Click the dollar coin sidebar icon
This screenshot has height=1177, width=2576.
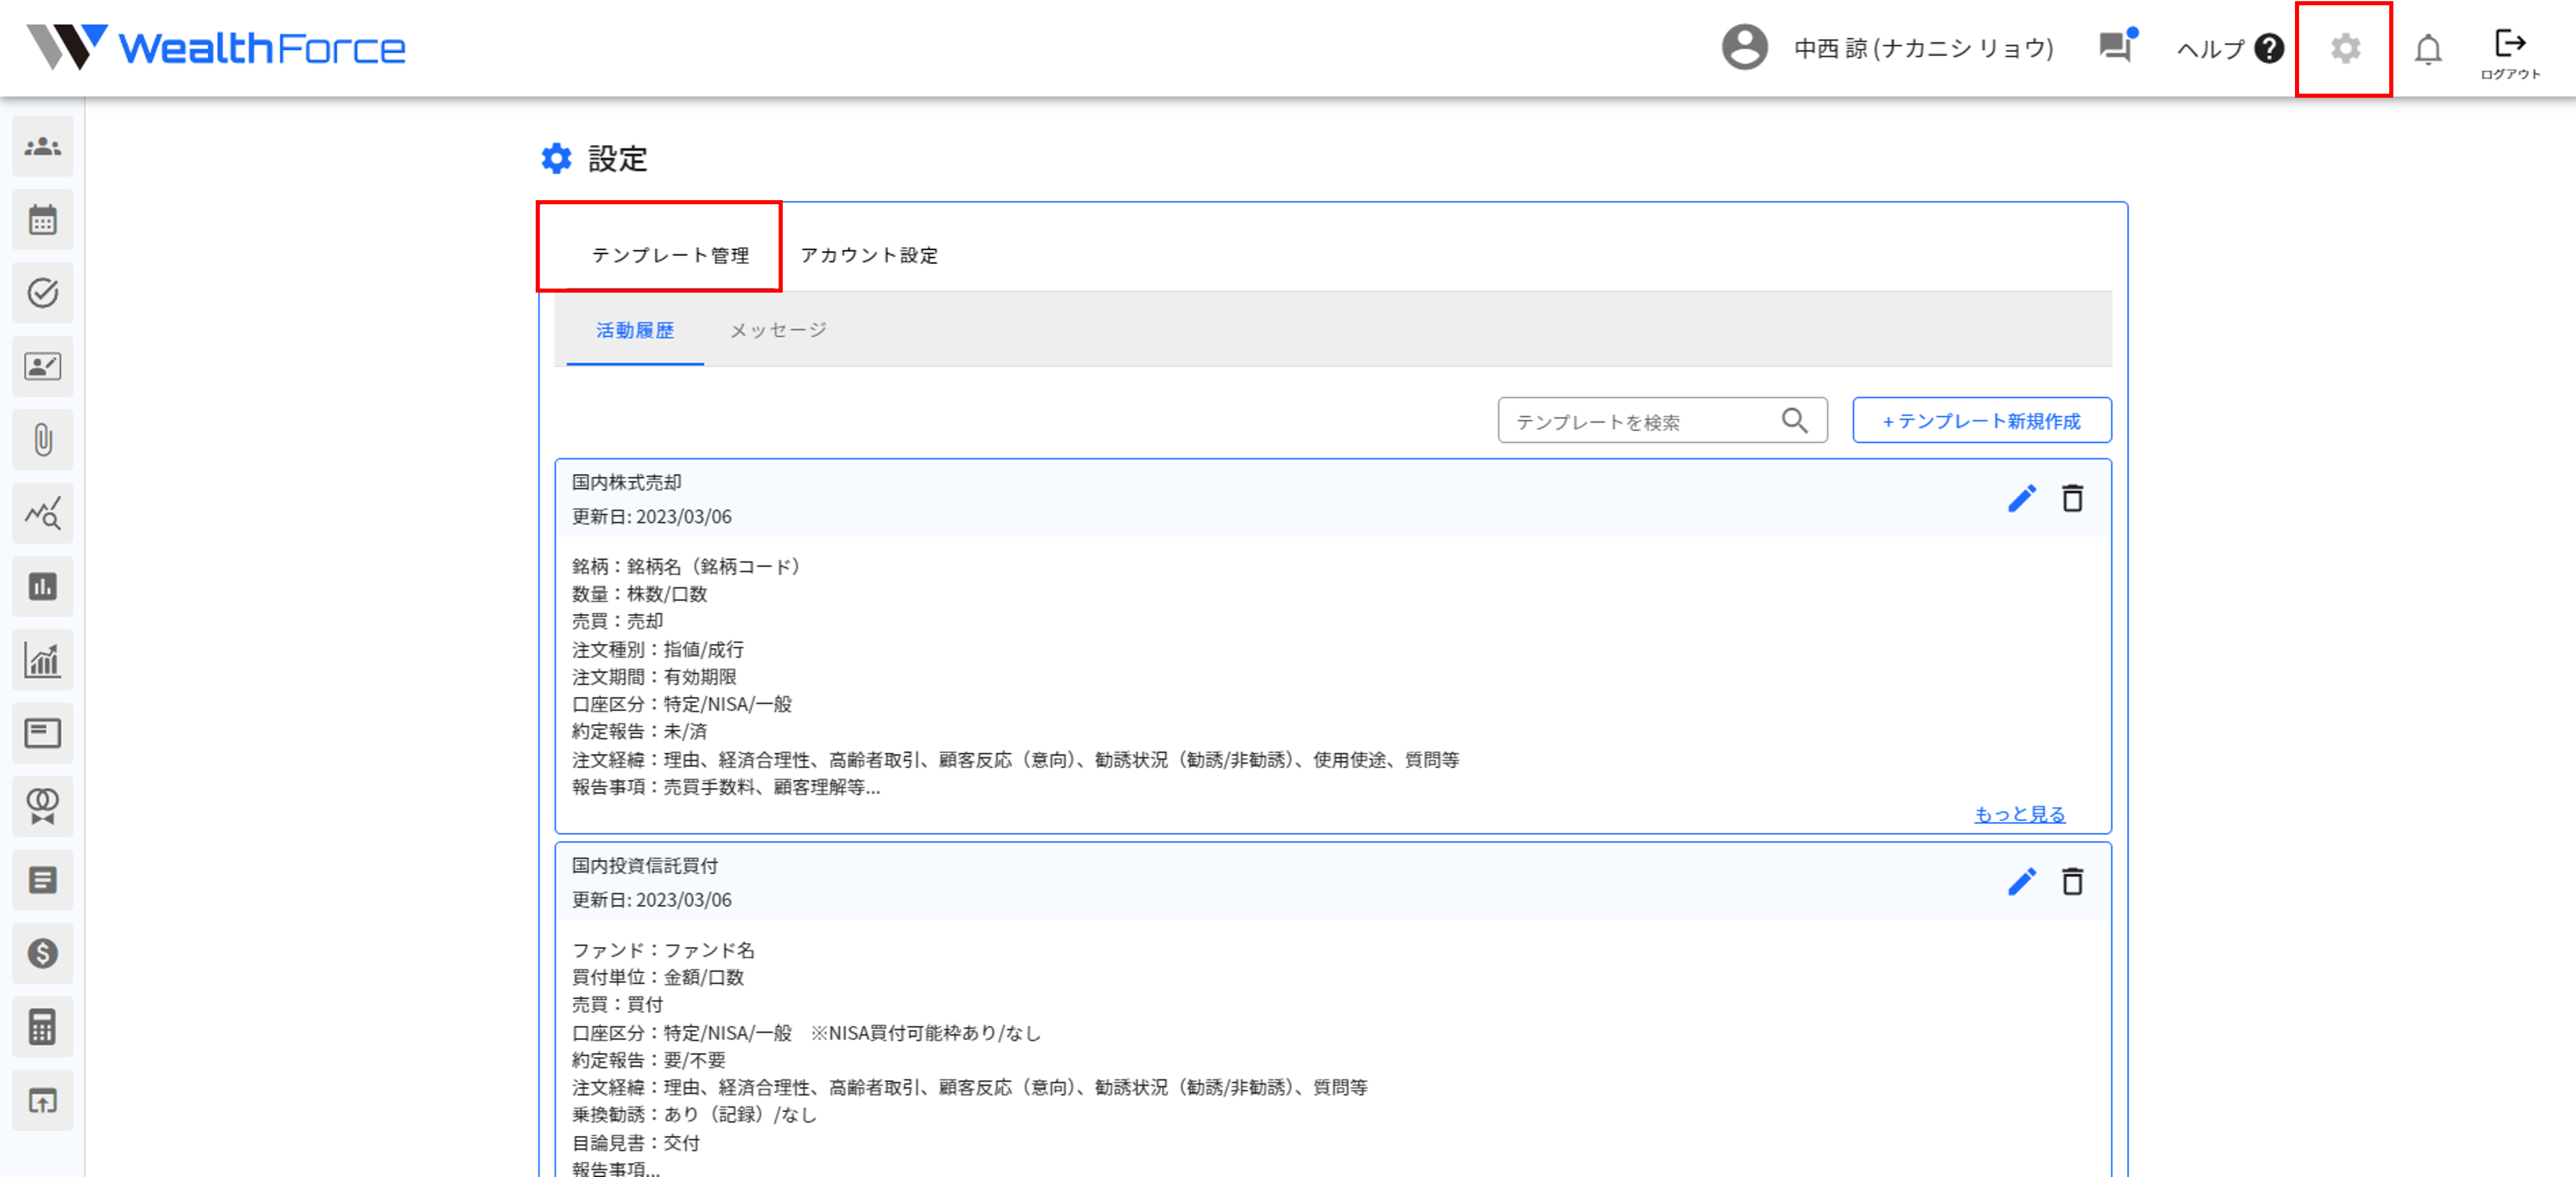(x=42, y=953)
